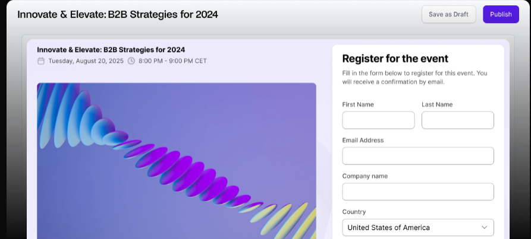Click the Country label above the dropdown
The height and width of the screenshot is (239, 531).
coord(354,212)
